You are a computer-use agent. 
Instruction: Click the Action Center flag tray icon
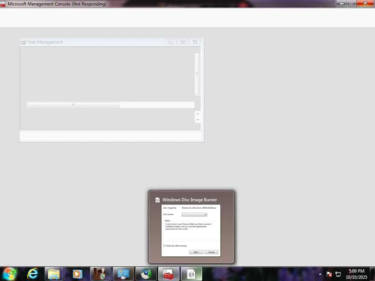tap(329, 274)
